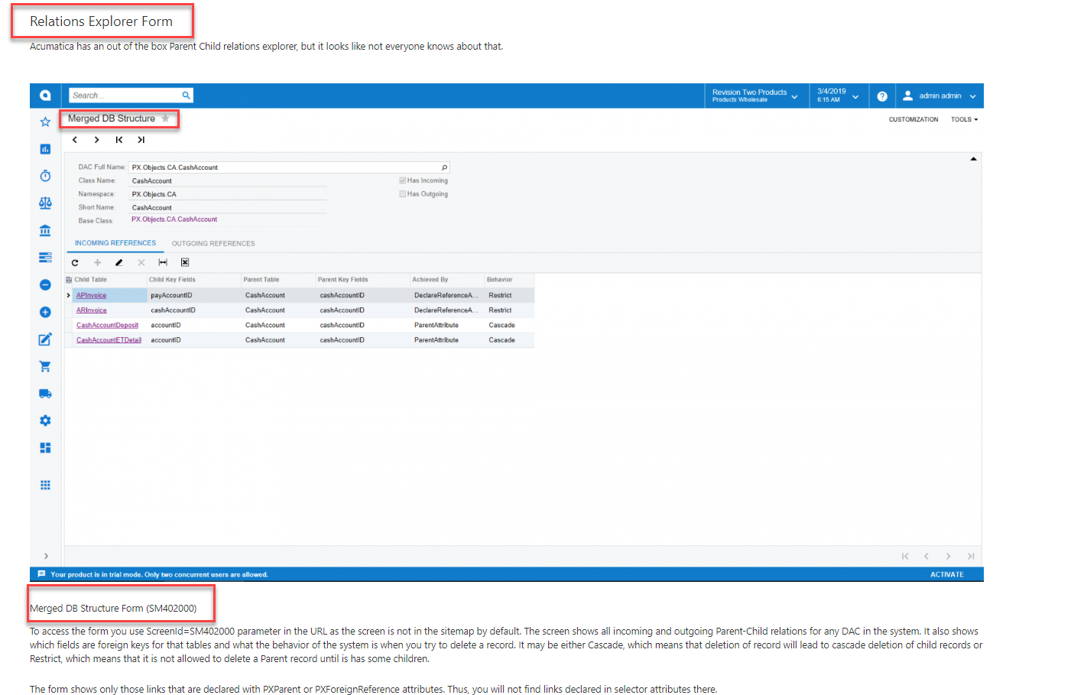The image size is (1087, 695).
Task: Click the trial mode message chat icon
Action: coord(41,574)
